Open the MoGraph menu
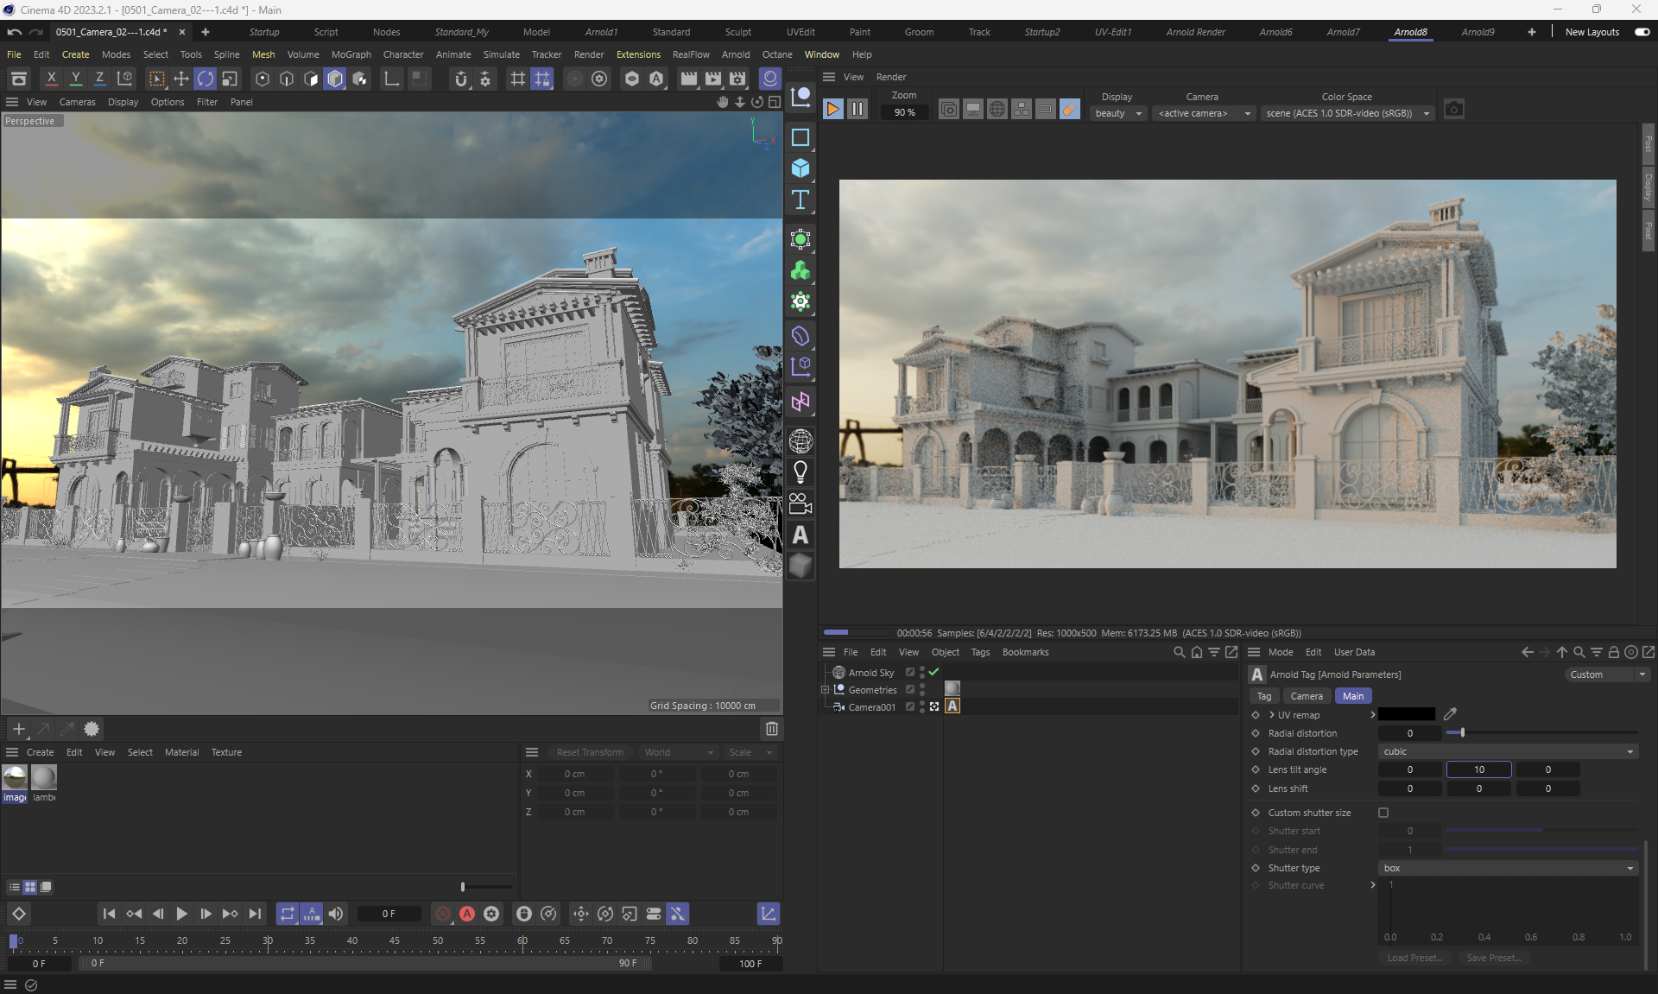This screenshot has height=994, width=1658. (351, 54)
